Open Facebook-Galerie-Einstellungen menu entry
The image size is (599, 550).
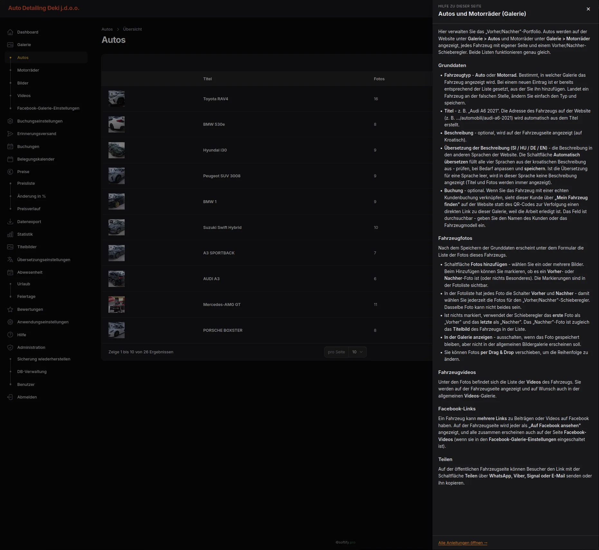(x=48, y=108)
